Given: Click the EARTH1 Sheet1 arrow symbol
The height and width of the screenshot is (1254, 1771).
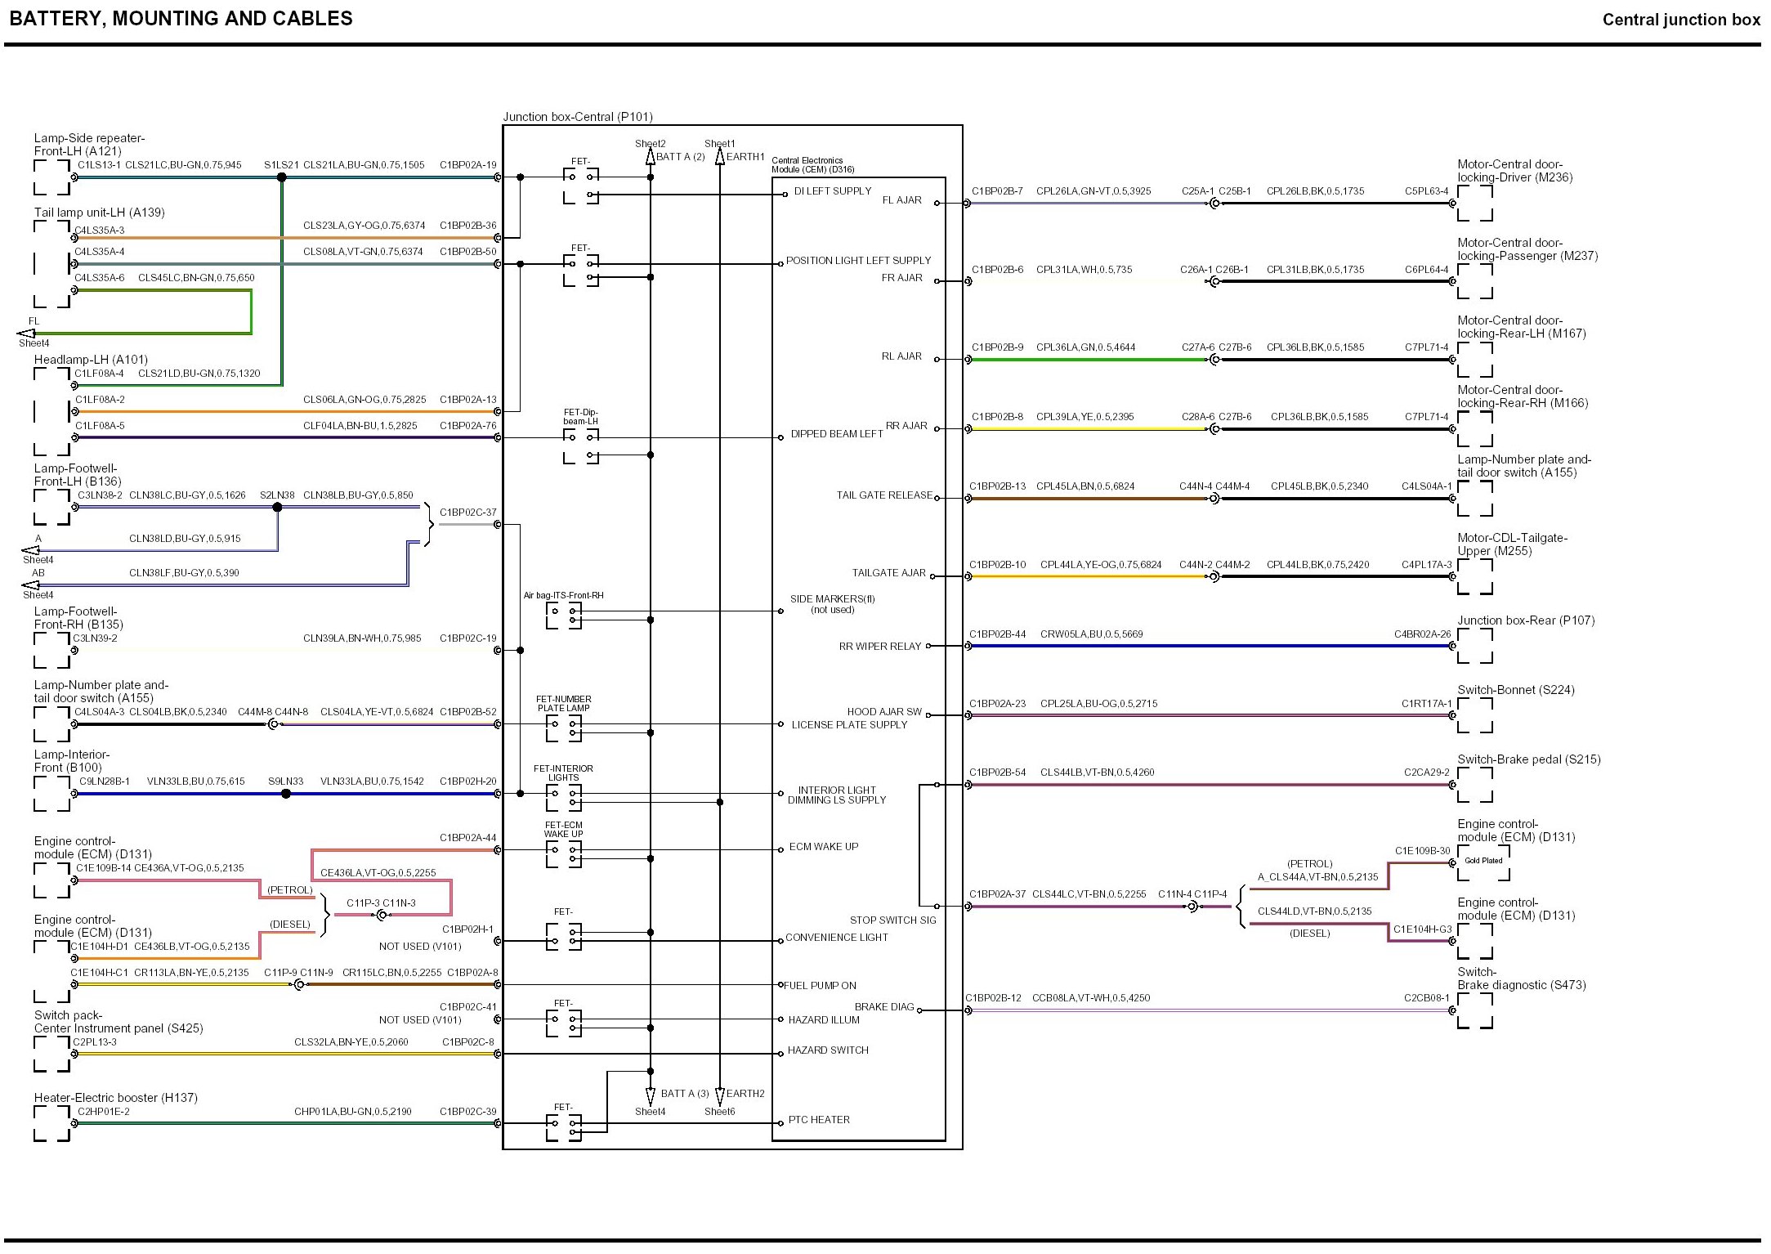Looking at the screenshot, I should point(720,156).
